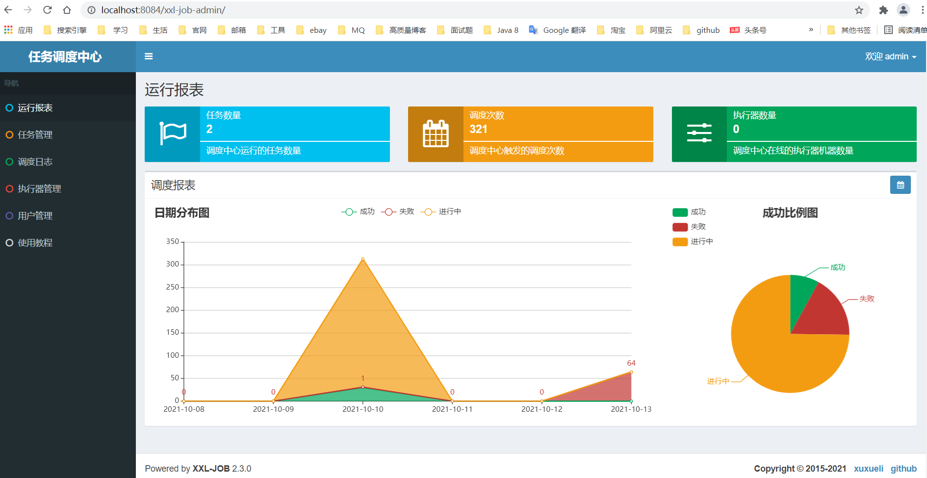Open browser home page icon
The image size is (927, 478).
click(x=67, y=10)
